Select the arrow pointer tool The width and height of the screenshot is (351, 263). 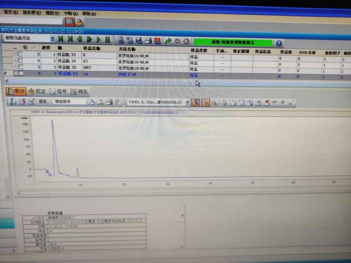pyautogui.click(x=225, y=103)
